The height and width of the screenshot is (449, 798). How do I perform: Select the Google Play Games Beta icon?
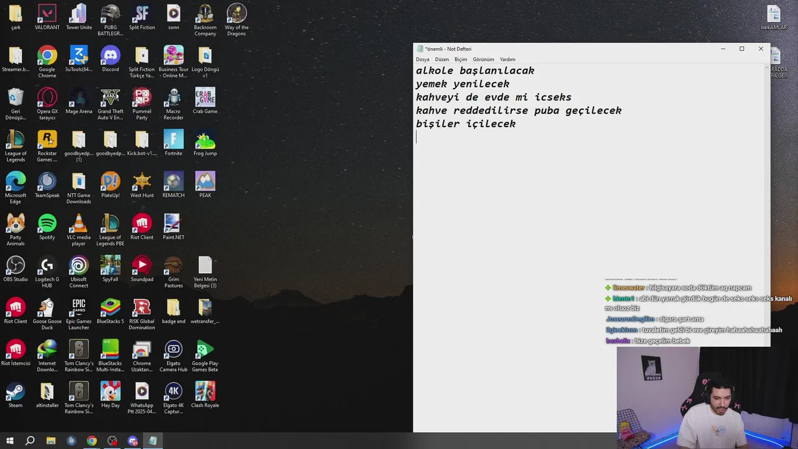[x=205, y=355]
